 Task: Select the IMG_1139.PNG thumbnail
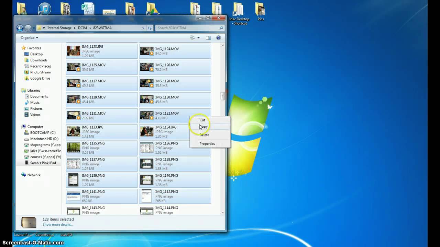[74, 180]
